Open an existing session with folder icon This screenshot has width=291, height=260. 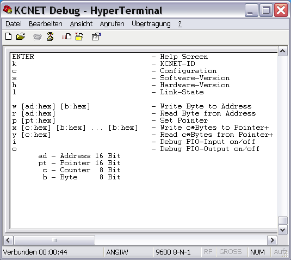pyautogui.click(x=21, y=37)
